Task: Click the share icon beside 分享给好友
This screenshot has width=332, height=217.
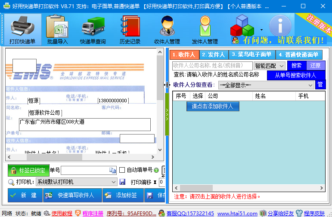Action: click(263, 213)
